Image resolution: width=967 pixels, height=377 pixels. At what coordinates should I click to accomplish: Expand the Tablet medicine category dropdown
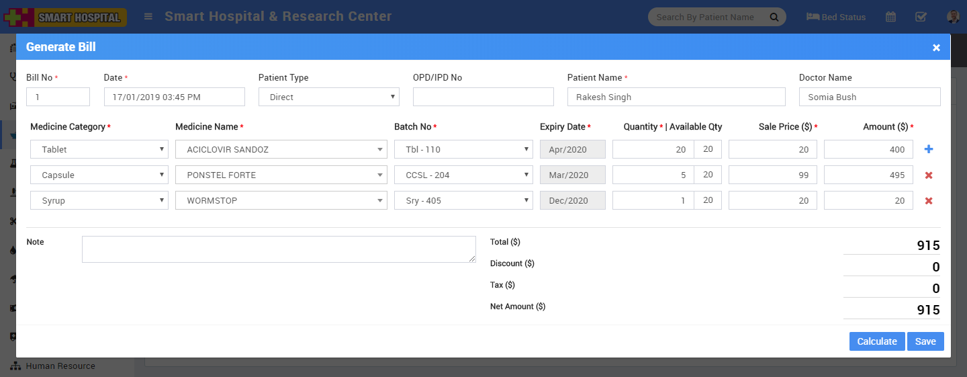tap(99, 150)
